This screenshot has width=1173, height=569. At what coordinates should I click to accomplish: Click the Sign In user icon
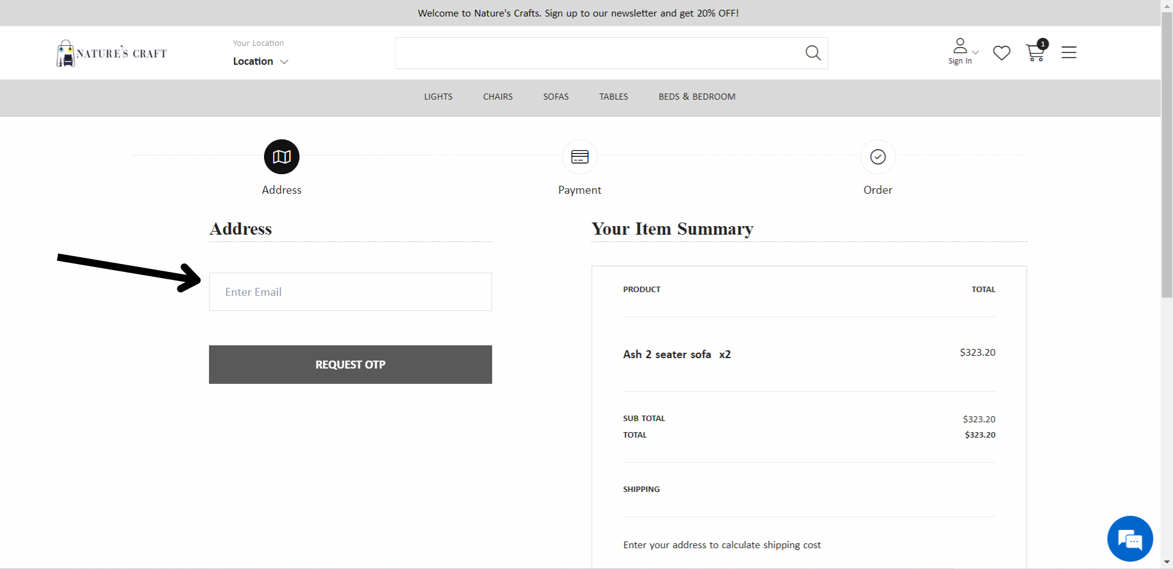coord(960,51)
